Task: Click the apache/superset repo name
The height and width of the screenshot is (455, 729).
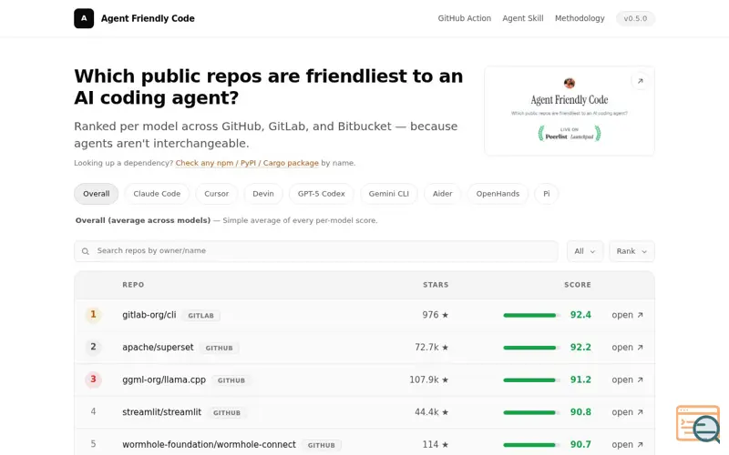Action: pyautogui.click(x=158, y=348)
